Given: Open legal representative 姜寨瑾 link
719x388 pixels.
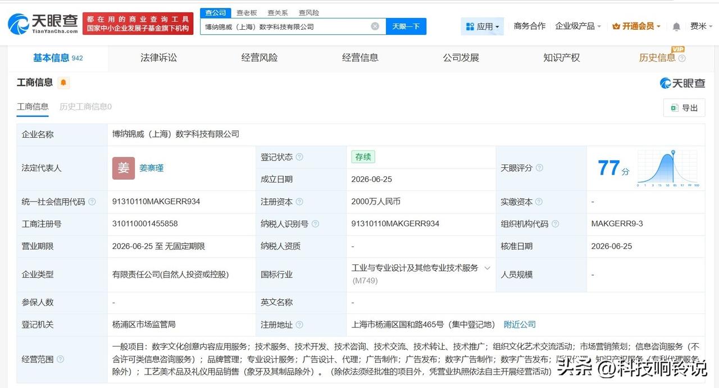Looking at the screenshot, I should pos(152,168).
